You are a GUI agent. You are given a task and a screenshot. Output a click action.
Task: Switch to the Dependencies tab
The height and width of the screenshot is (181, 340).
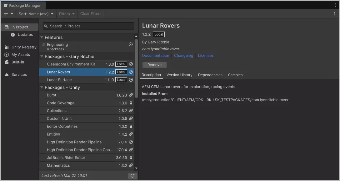(x=210, y=75)
